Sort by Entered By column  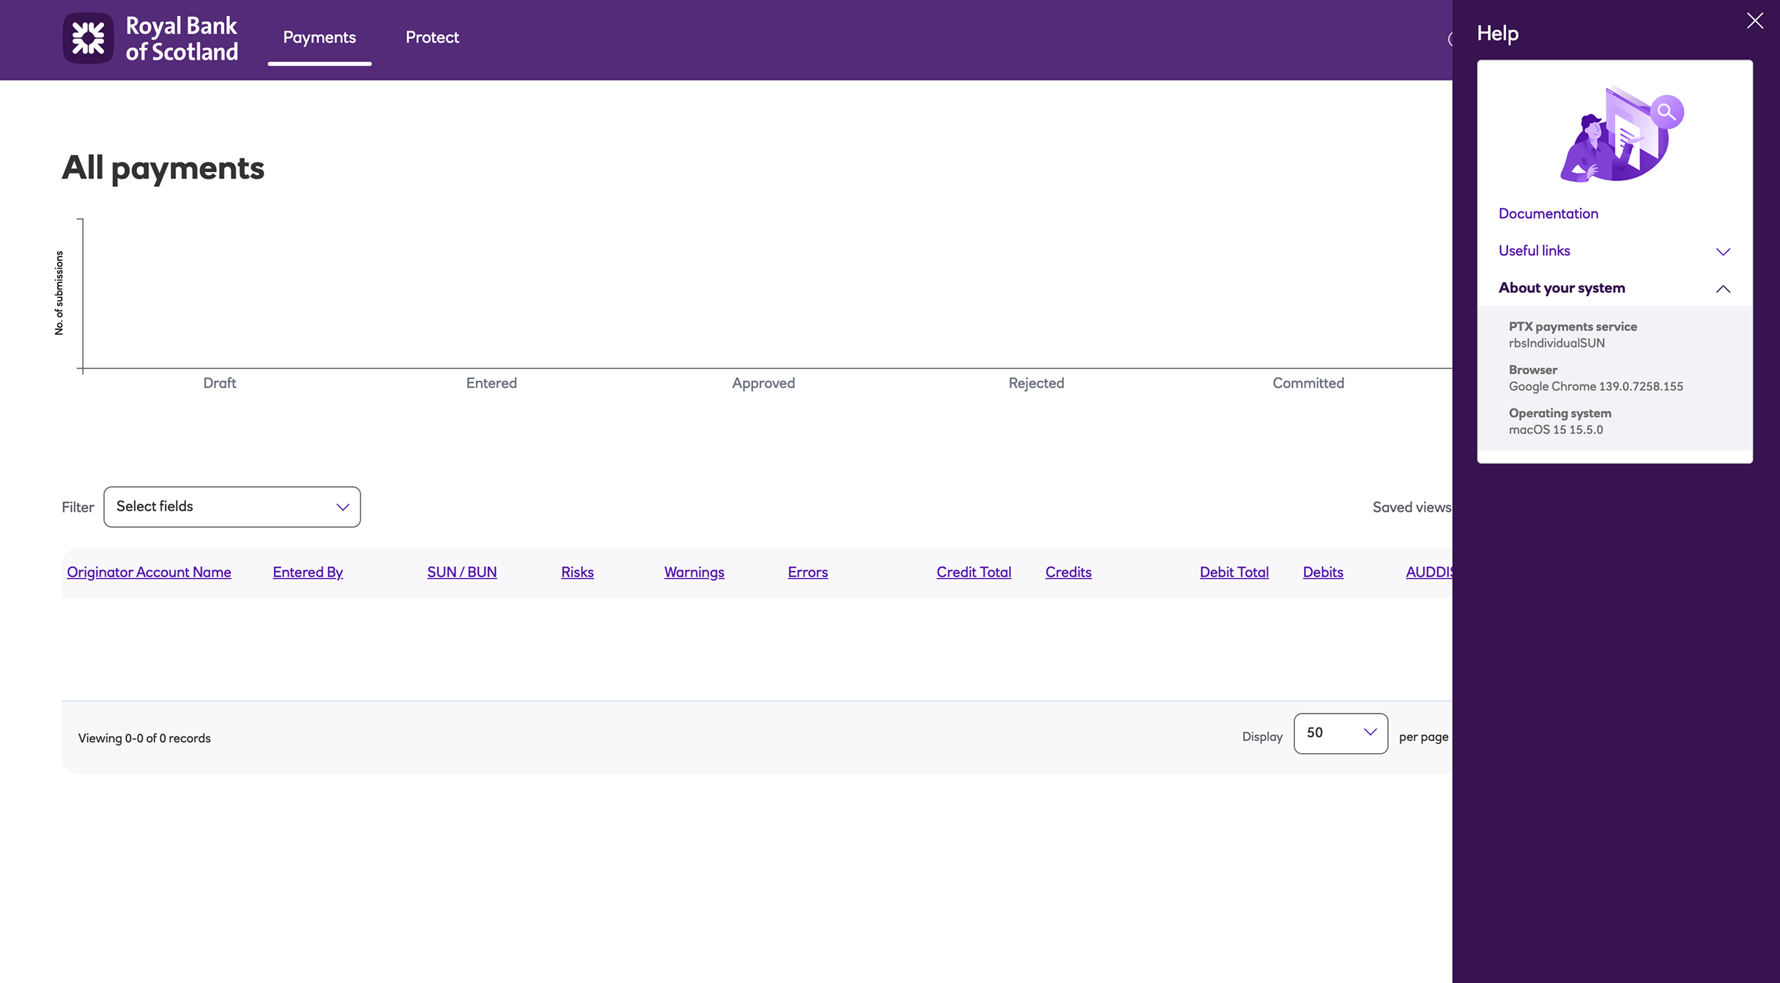[x=308, y=573]
